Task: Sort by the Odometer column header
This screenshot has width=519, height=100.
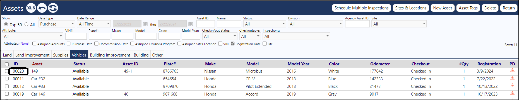Action: click(380, 64)
